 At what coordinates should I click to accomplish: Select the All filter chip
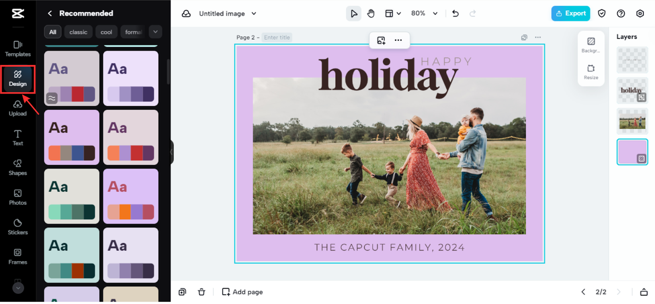pyautogui.click(x=53, y=32)
